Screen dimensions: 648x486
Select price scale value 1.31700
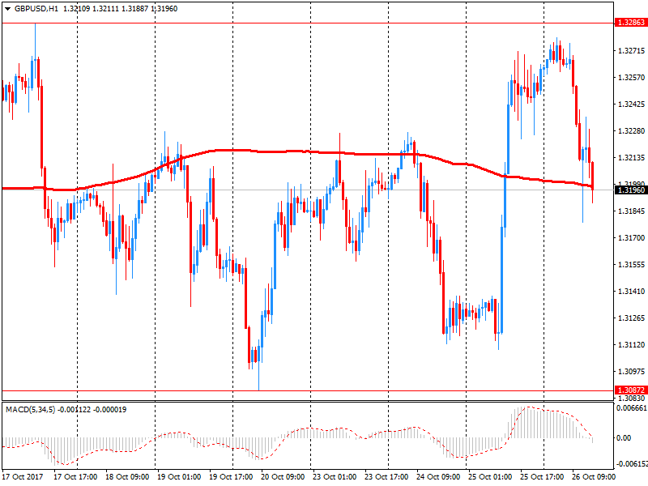pyautogui.click(x=631, y=238)
